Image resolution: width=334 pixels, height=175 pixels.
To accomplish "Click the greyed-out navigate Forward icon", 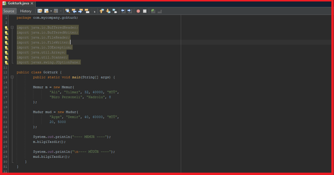I will point(56,11).
